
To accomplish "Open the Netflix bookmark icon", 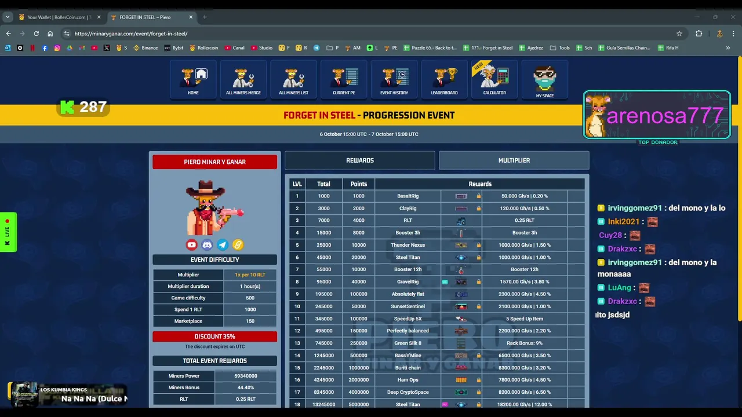I will 32,48.
